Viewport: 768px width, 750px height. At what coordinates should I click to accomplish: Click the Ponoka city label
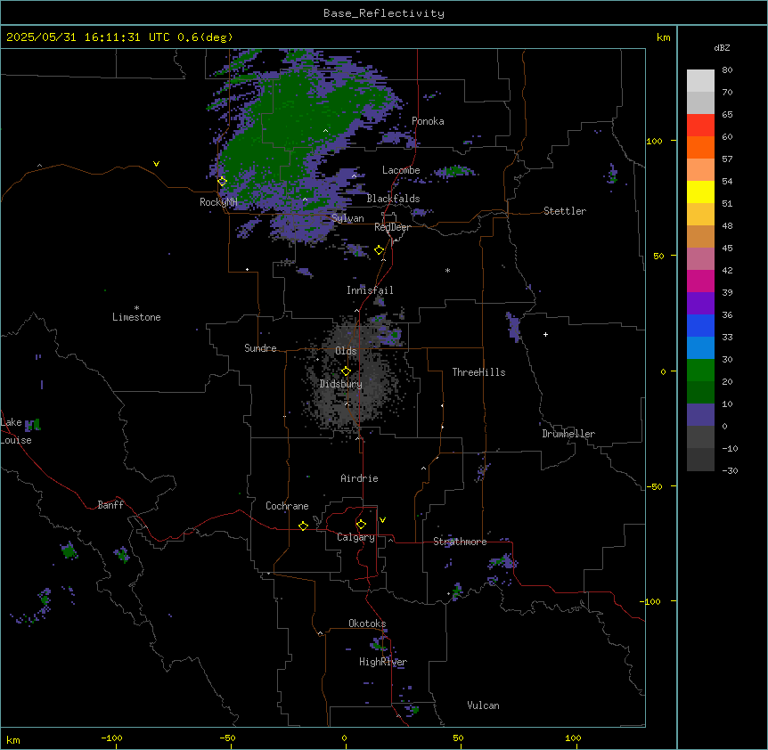(428, 121)
